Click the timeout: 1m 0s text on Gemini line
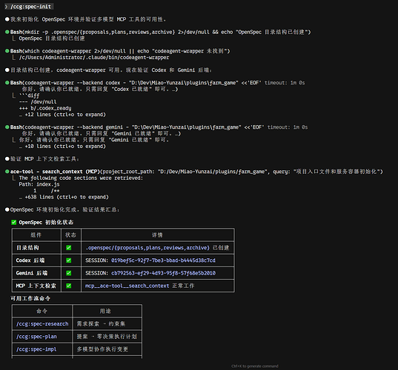Image resolution: width=398 pixels, height=370 pixels. pos(288,127)
